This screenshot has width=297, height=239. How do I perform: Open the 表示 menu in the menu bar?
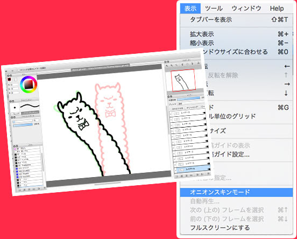(190, 9)
